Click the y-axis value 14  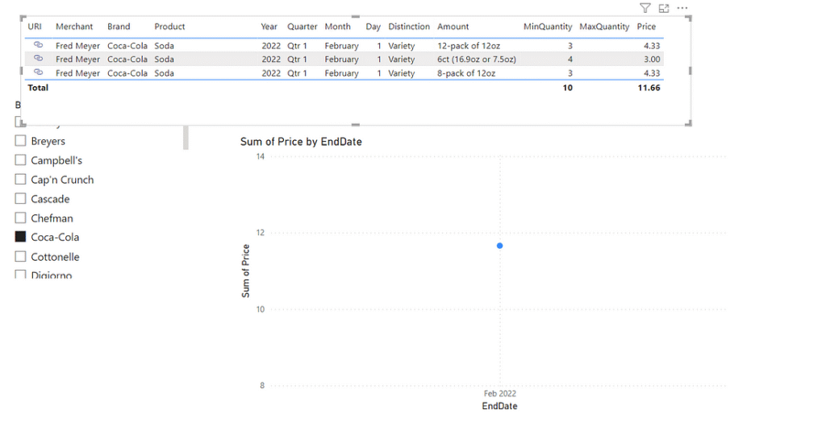pyautogui.click(x=261, y=156)
